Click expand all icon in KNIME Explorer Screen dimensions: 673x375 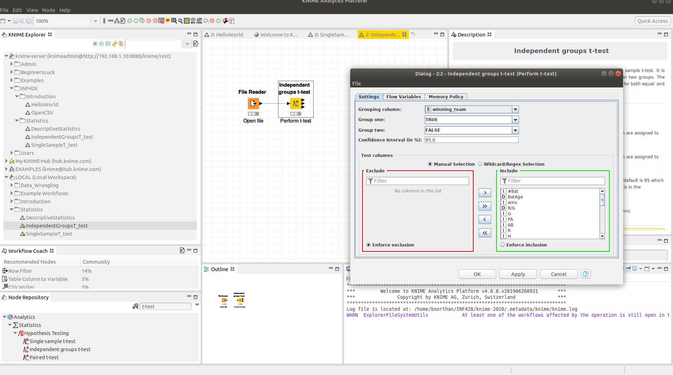point(95,44)
